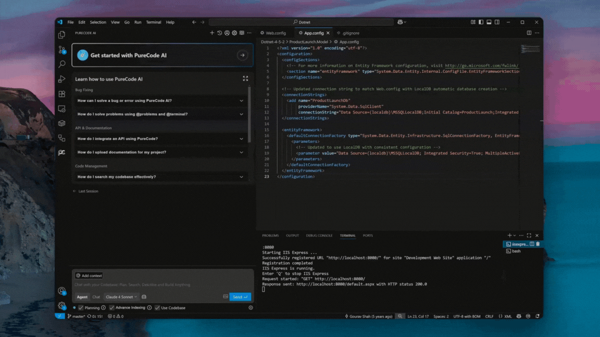Click the Add context button

tap(89, 276)
